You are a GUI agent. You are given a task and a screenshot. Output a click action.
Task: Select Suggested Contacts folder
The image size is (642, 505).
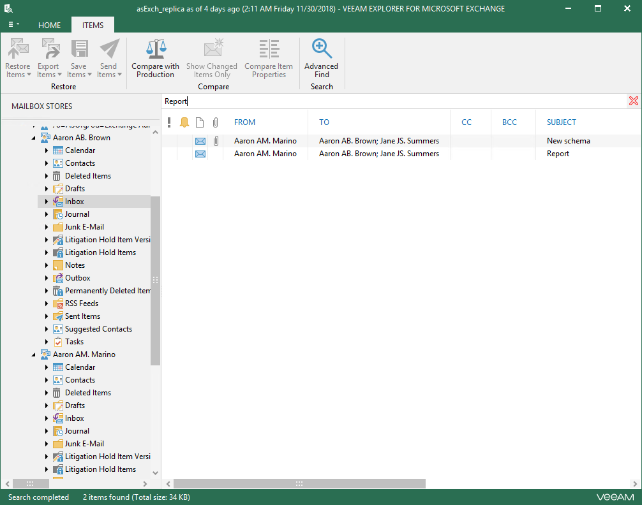tap(98, 328)
